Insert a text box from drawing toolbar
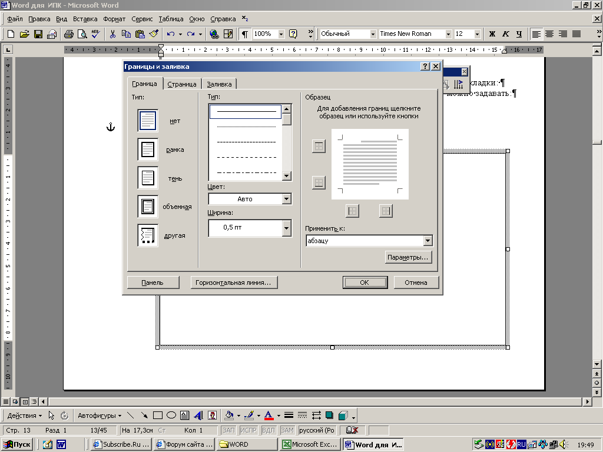Viewport: 603px width, 452px height. [x=184, y=415]
